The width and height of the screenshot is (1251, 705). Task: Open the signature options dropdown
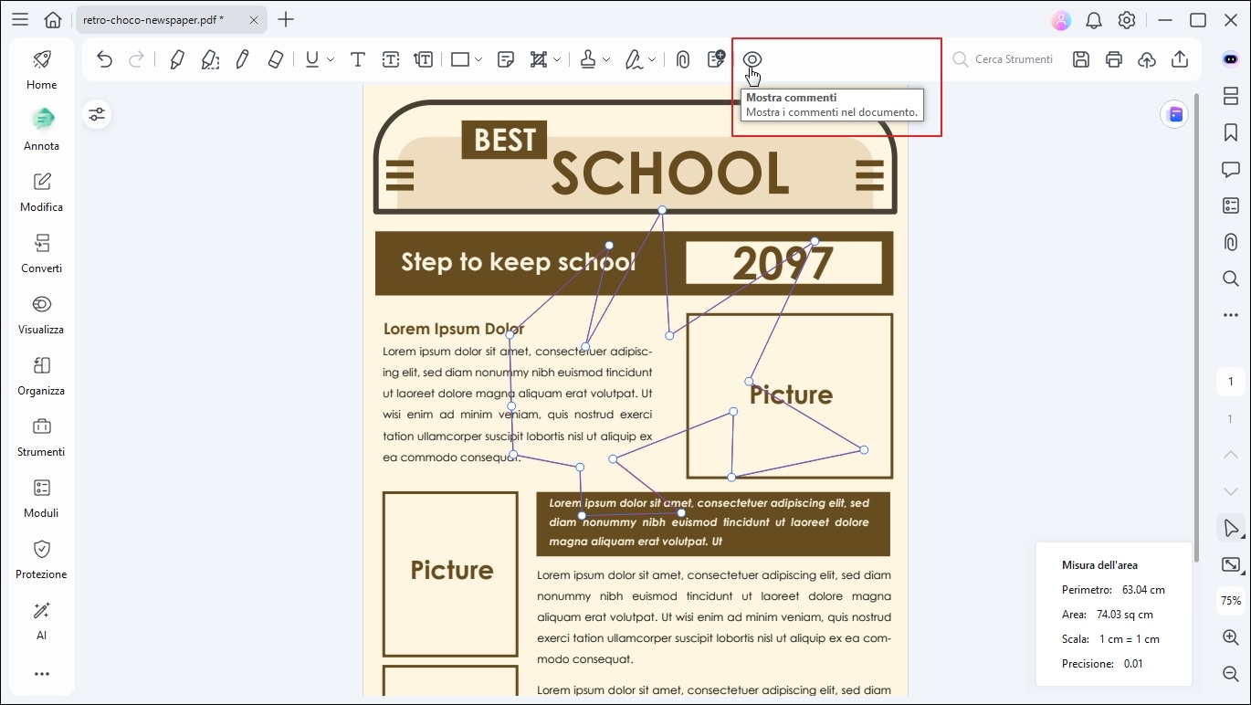(652, 59)
